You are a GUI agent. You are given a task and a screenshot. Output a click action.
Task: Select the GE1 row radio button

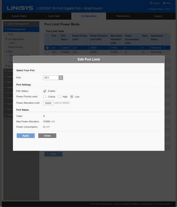pos(47,48)
